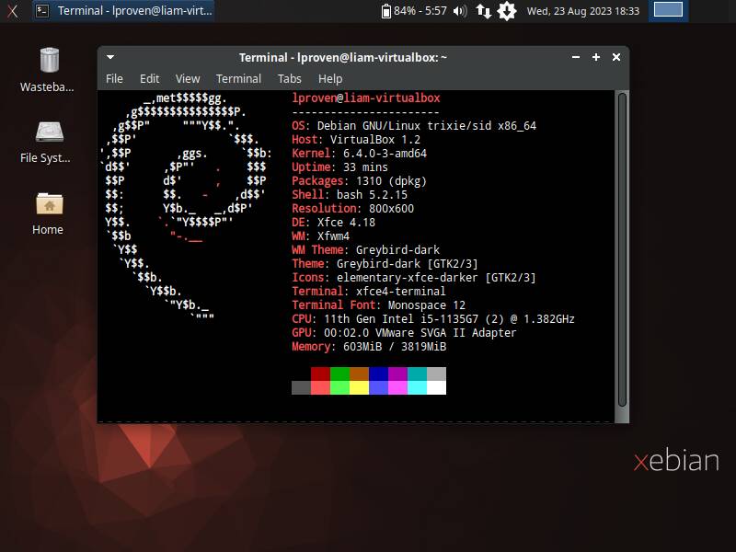Open the update notifier icon in the panel
This screenshot has height=552, width=736.
pos(507,11)
